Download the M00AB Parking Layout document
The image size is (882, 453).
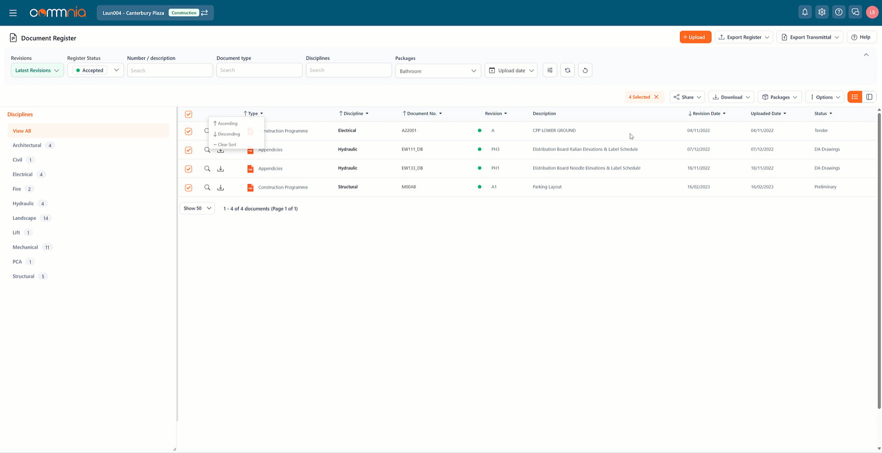(220, 187)
